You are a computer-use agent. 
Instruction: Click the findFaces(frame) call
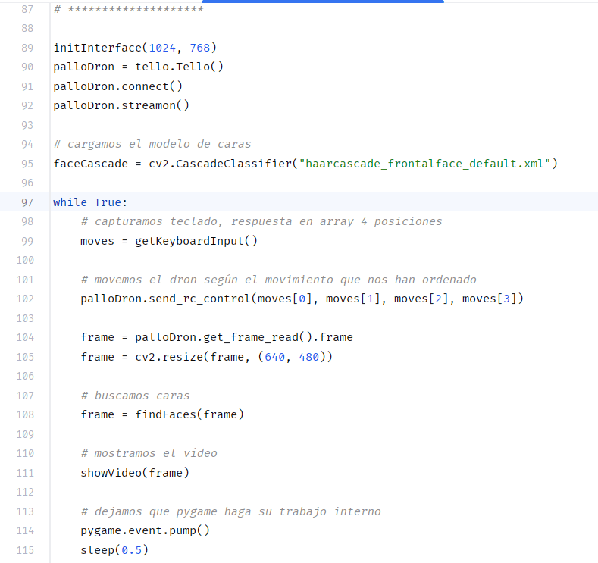click(189, 414)
